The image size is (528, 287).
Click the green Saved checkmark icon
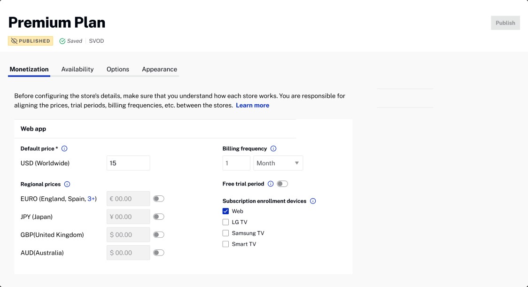pos(62,41)
